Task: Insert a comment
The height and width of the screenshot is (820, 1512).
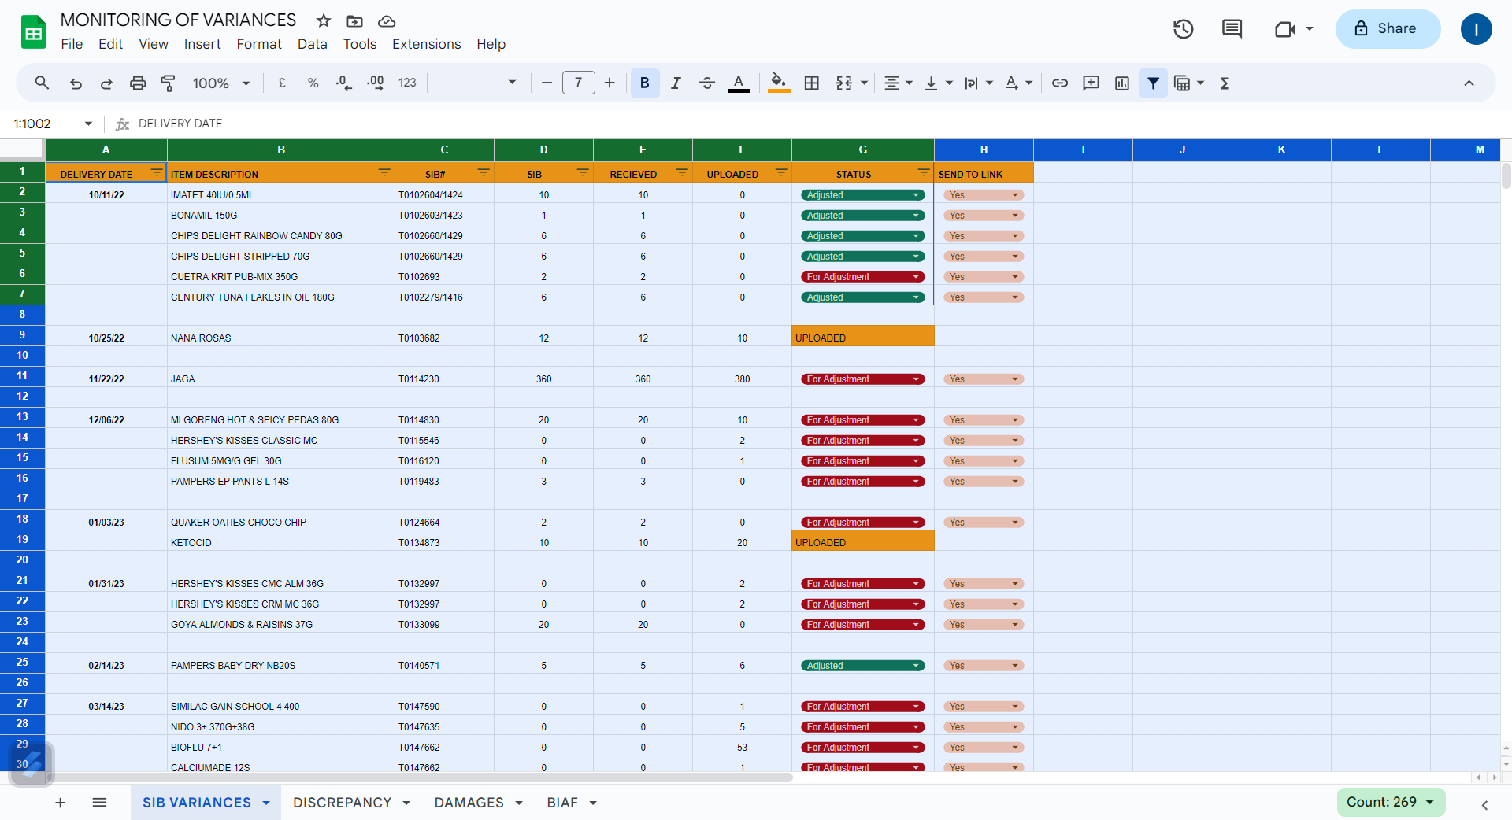Action: [x=1091, y=83]
